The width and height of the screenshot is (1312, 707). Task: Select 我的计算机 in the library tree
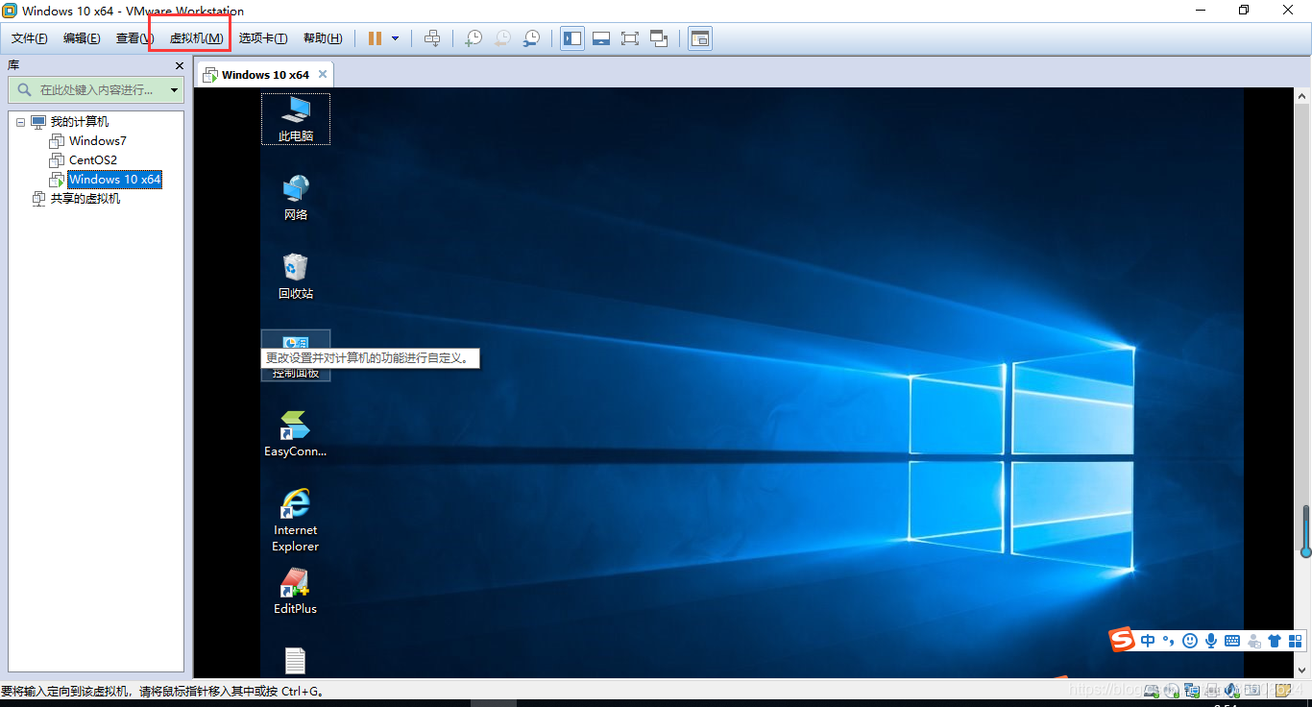pos(79,122)
